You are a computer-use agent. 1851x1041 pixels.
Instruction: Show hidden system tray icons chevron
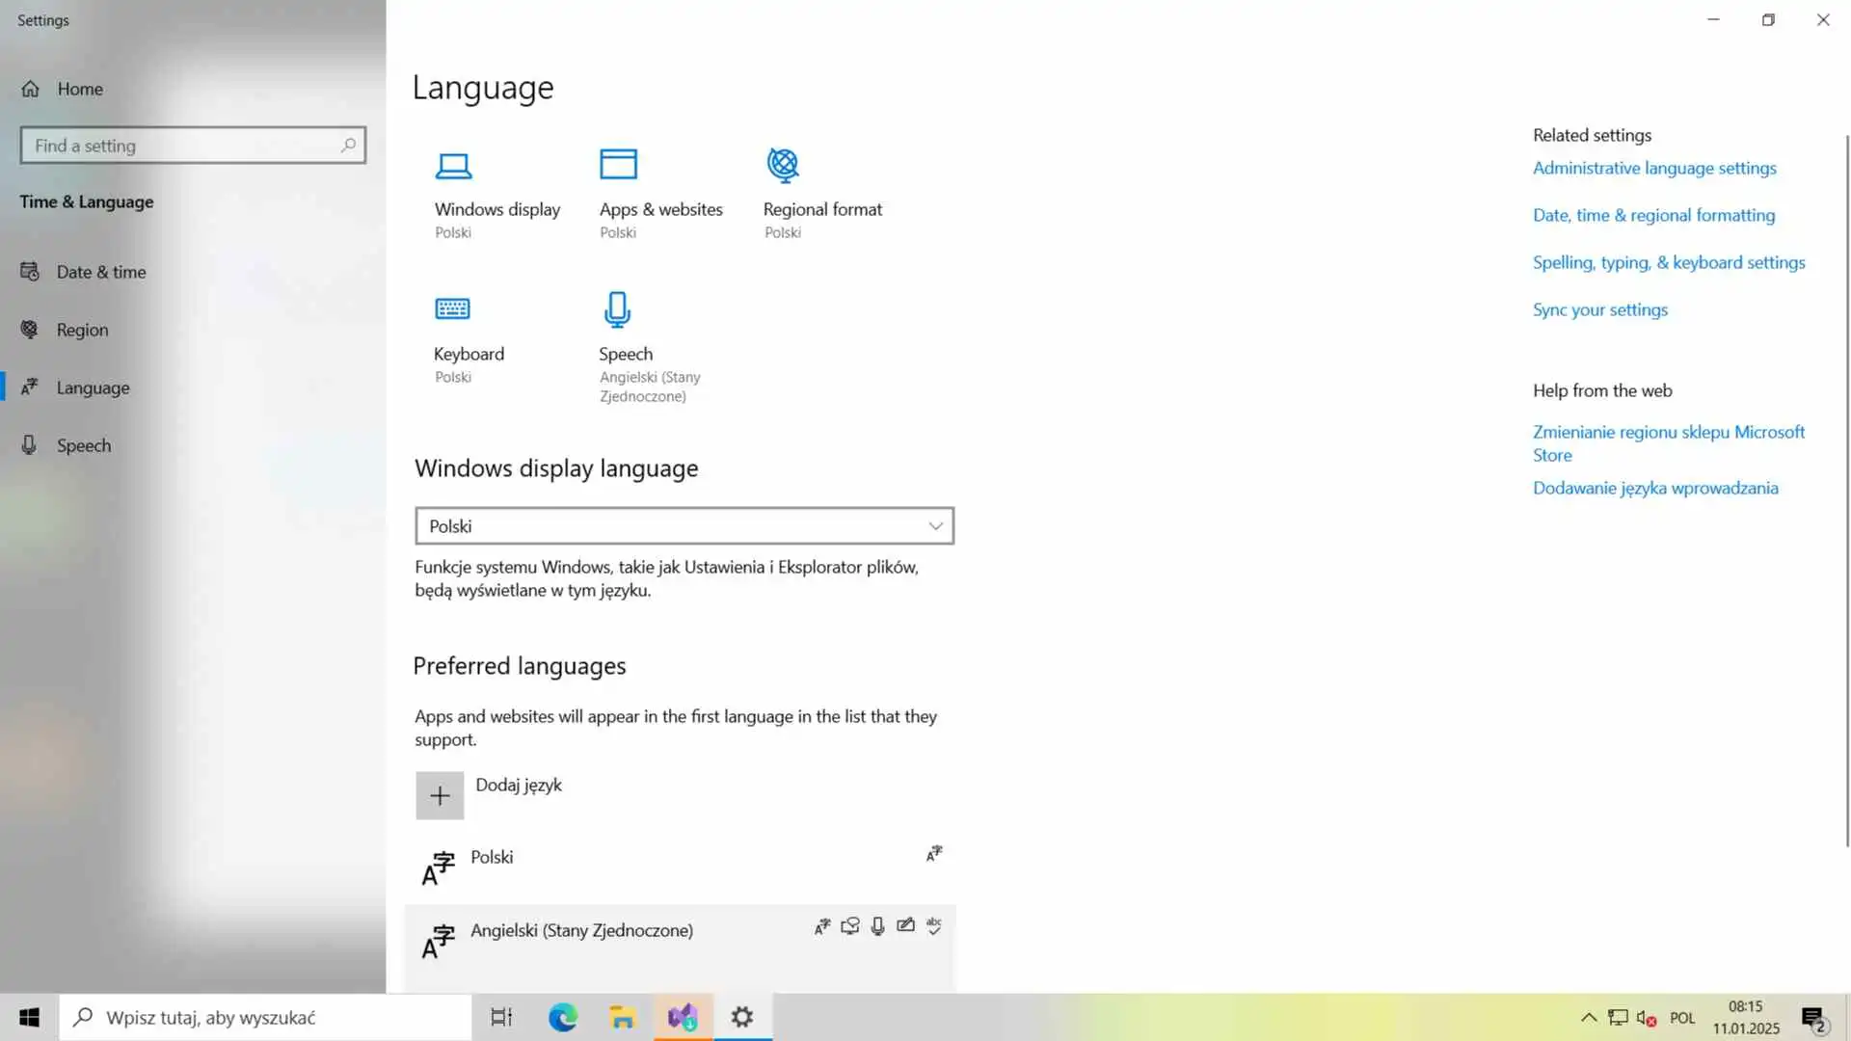1589,1018
